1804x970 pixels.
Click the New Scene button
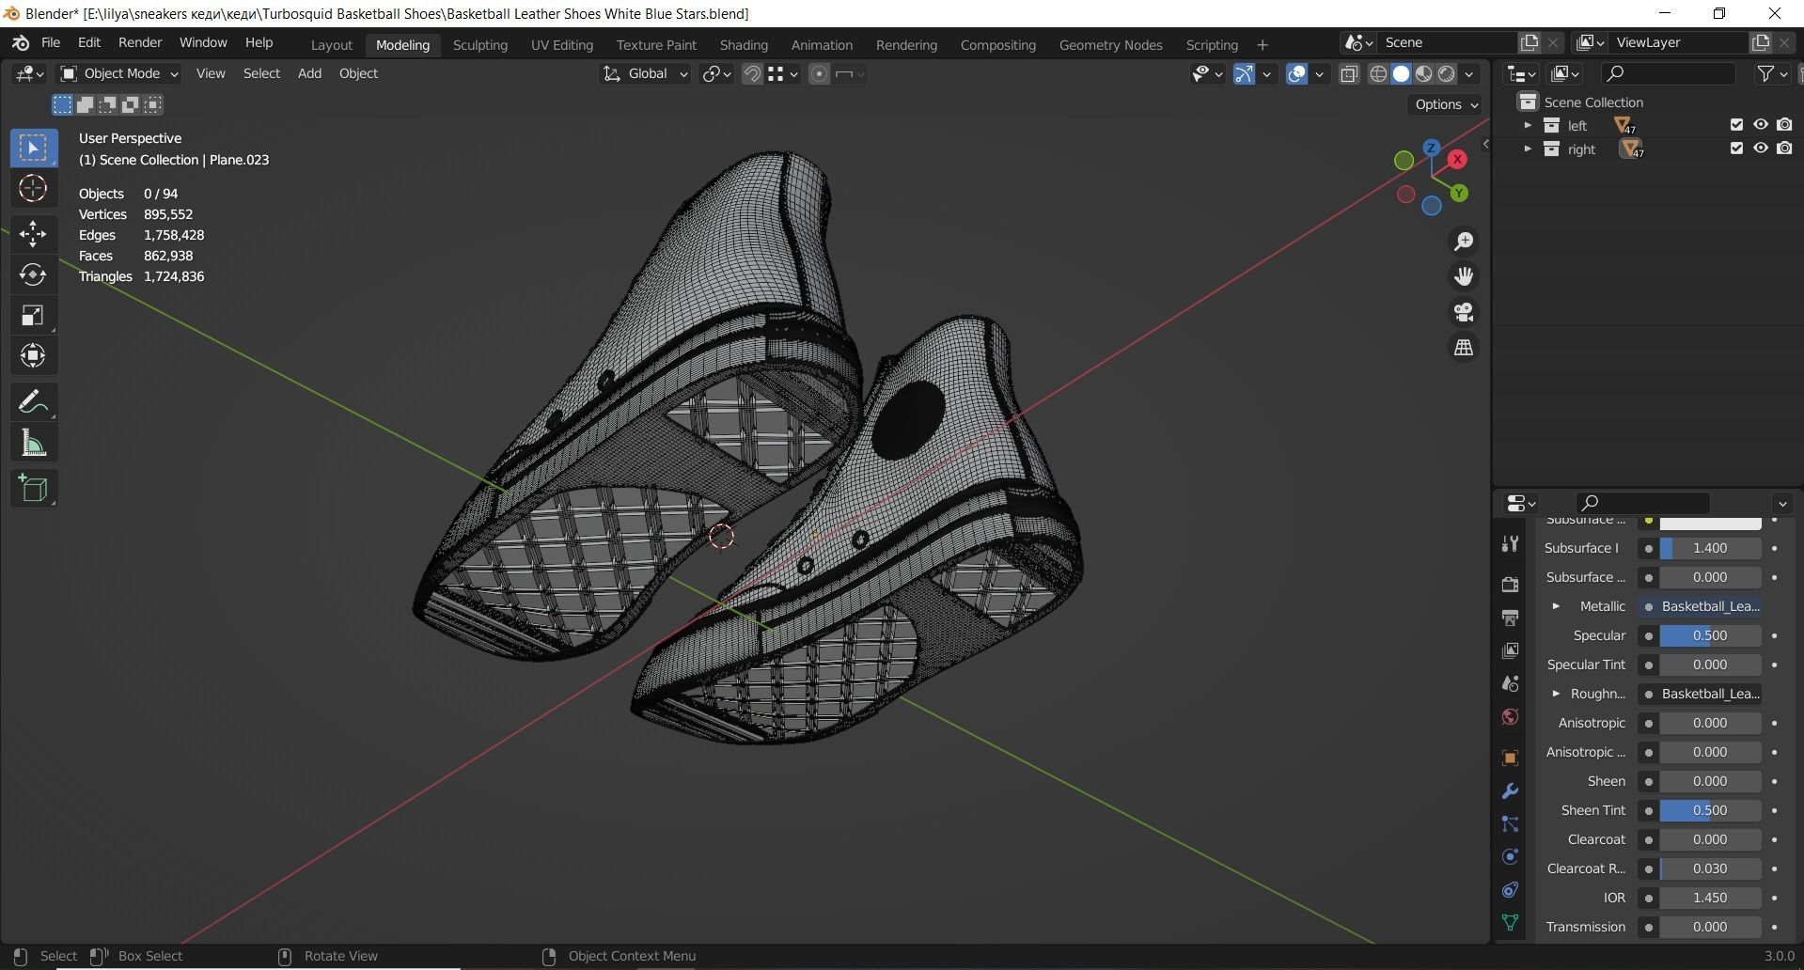coord(1529,43)
